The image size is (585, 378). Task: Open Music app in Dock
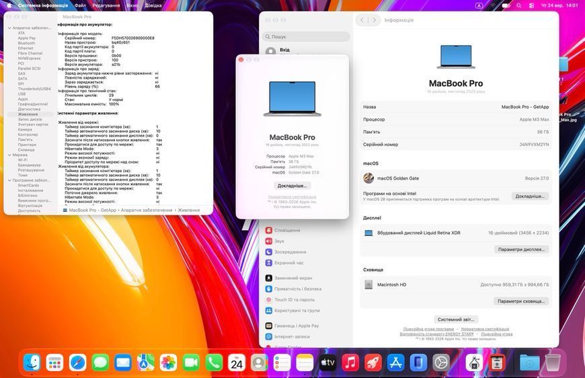pyautogui.click(x=351, y=363)
